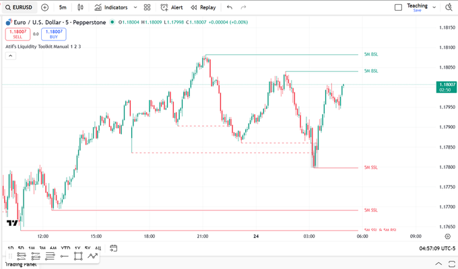Expand the Teaching layout dropdown arrow
458x269 pixels.
[x=434, y=7]
